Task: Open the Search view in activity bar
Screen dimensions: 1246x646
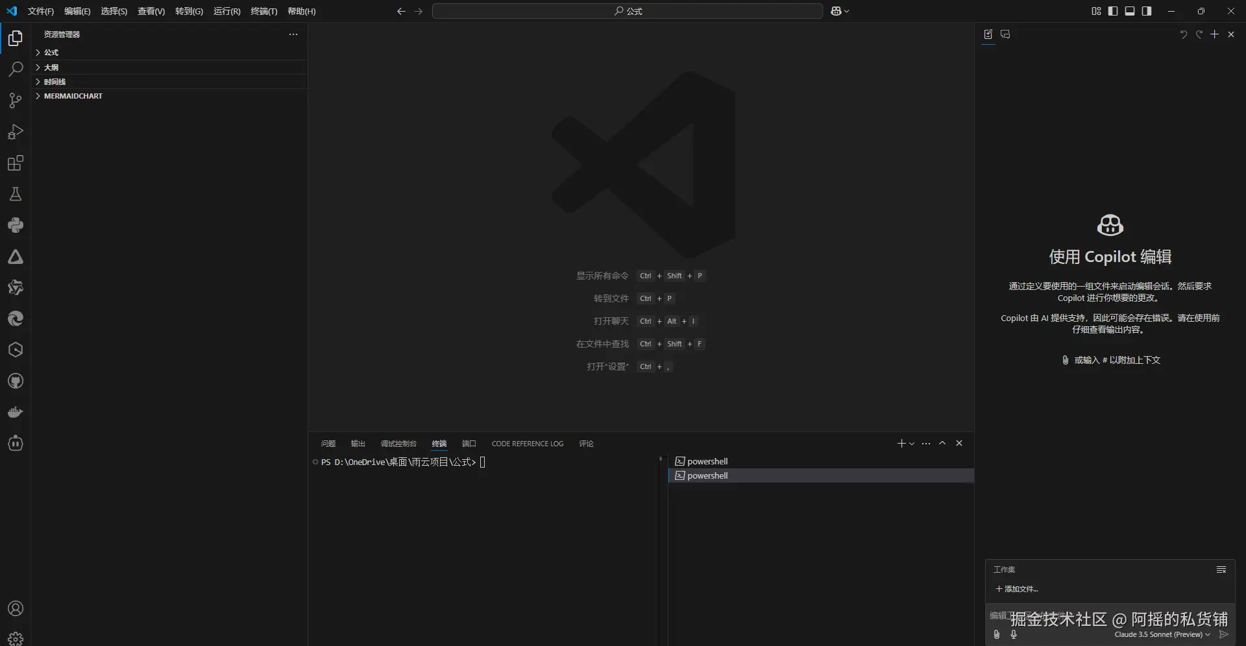Action: tap(16, 69)
